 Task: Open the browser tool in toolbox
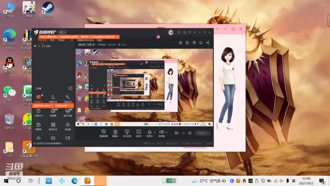click(67, 126)
